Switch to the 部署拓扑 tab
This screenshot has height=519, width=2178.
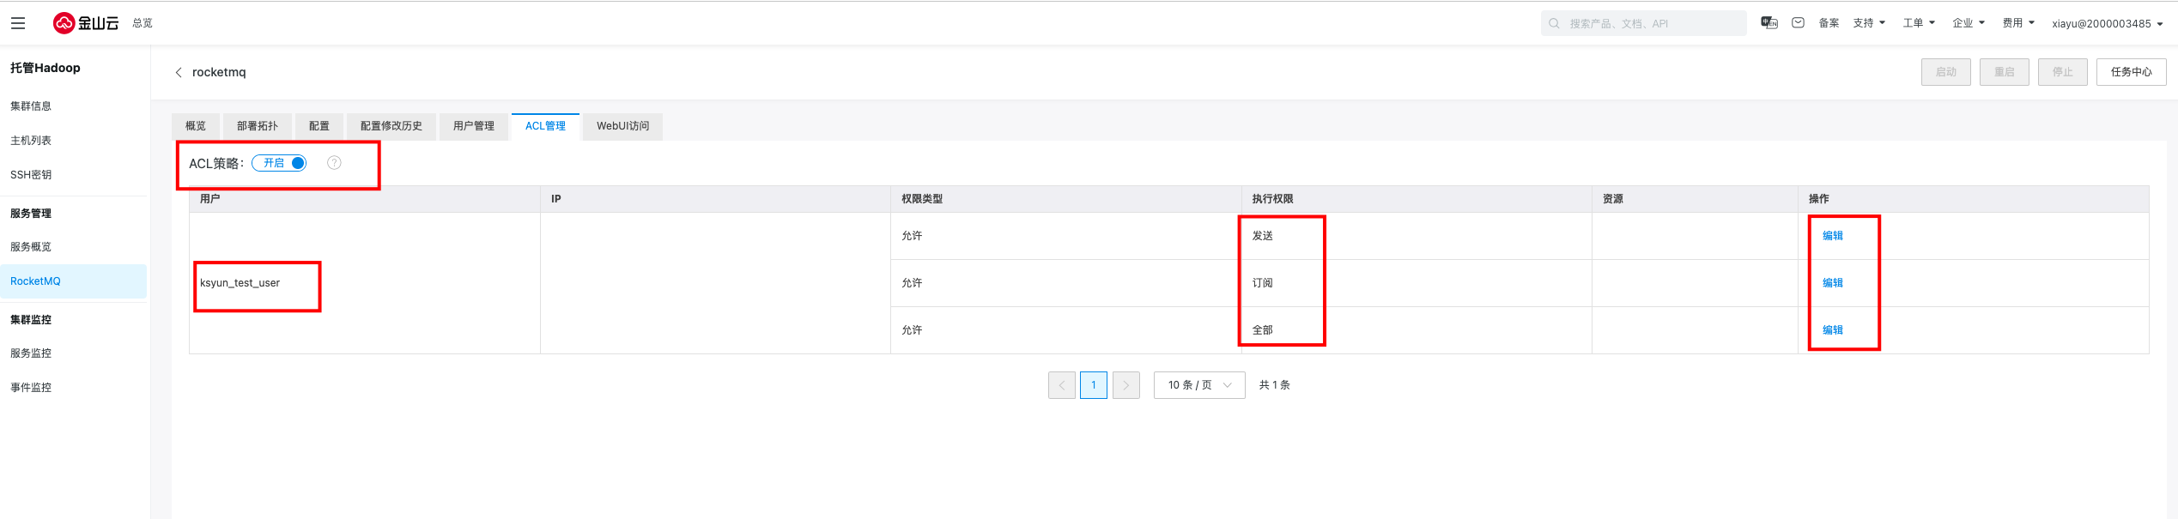tap(258, 126)
